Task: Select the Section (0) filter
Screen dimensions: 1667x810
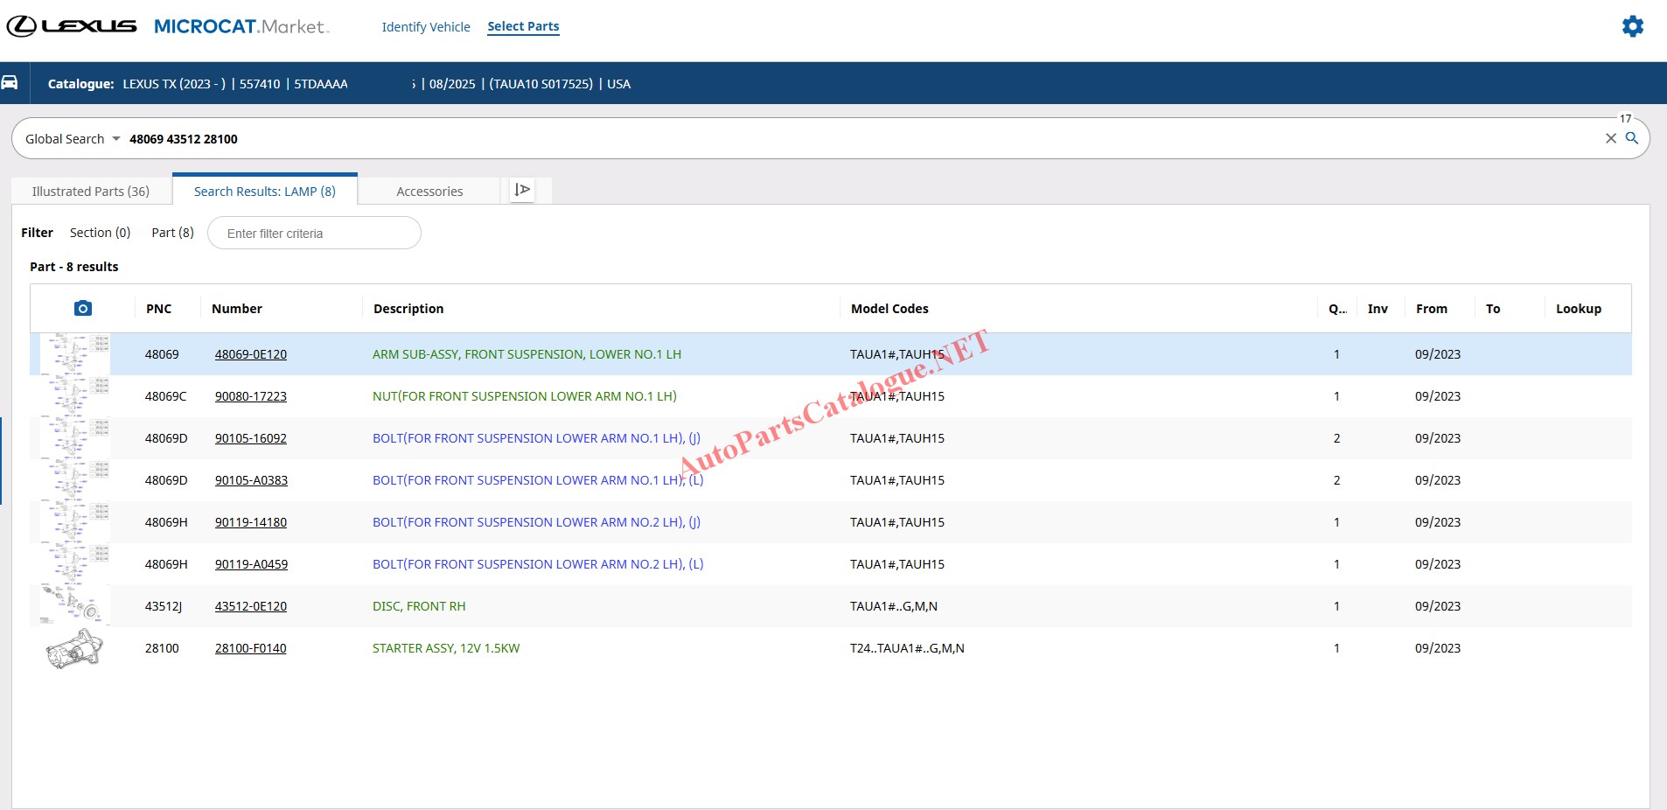Action: (x=100, y=233)
